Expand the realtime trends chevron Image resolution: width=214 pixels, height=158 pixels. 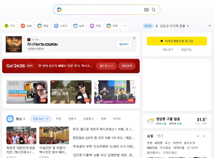210,26
